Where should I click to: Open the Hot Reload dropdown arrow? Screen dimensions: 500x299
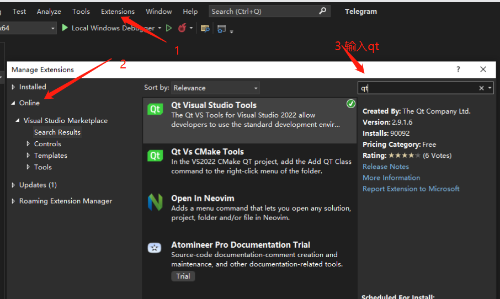pos(191,28)
